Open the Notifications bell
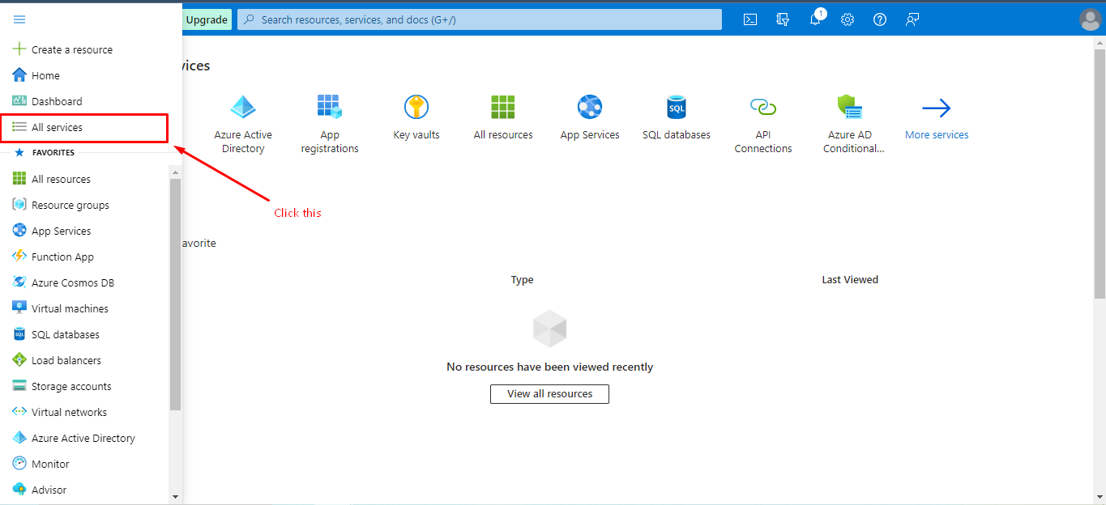Viewport: 1106px width, 505px height. click(816, 19)
